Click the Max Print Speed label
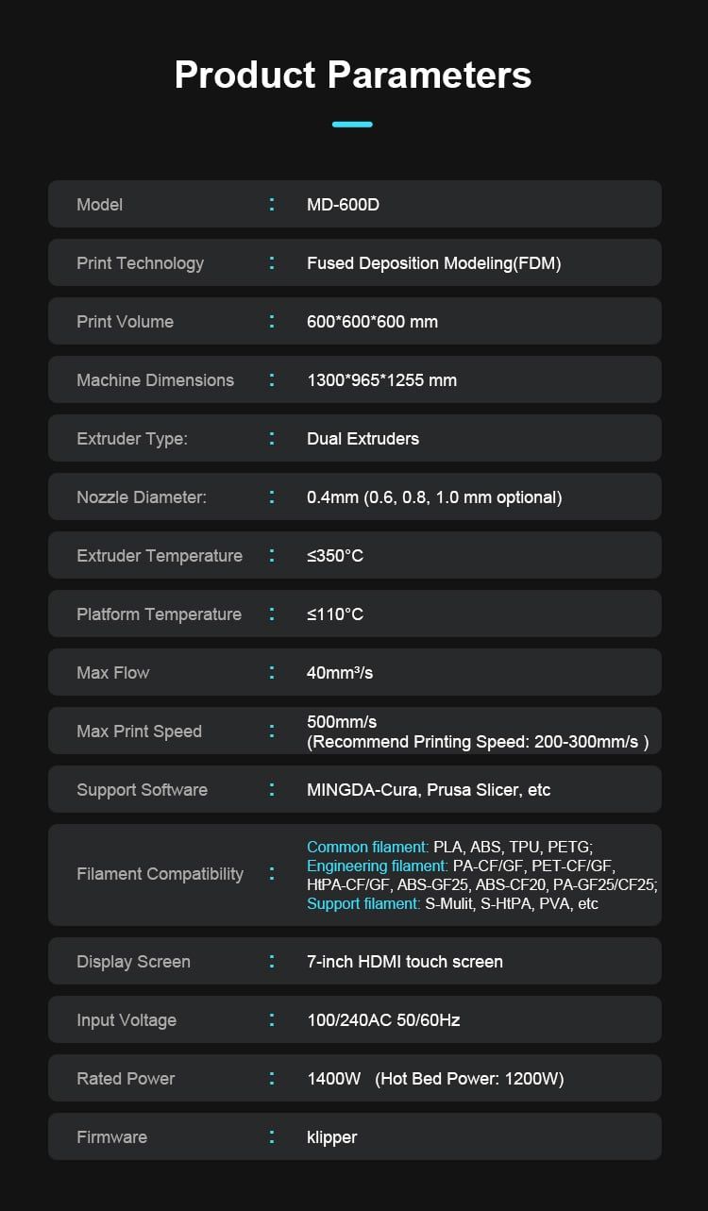This screenshot has height=1211, width=708. click(139, 732)
